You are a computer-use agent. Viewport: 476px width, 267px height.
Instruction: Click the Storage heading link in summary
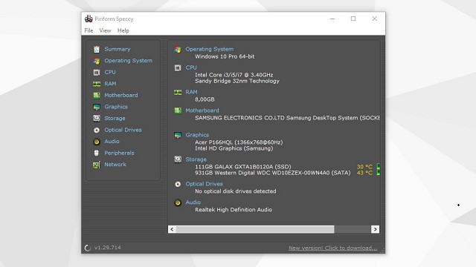click(x=196, y=159)
